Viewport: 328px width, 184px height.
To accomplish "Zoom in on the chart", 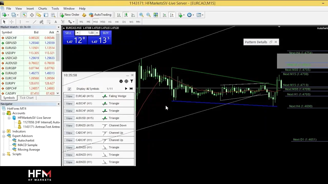I will 141,15.
